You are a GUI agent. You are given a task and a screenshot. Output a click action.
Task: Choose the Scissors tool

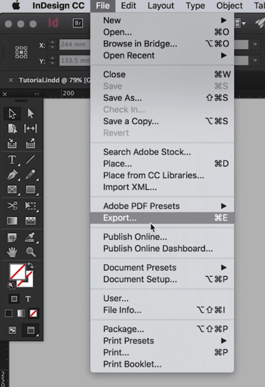coord(12,206)
